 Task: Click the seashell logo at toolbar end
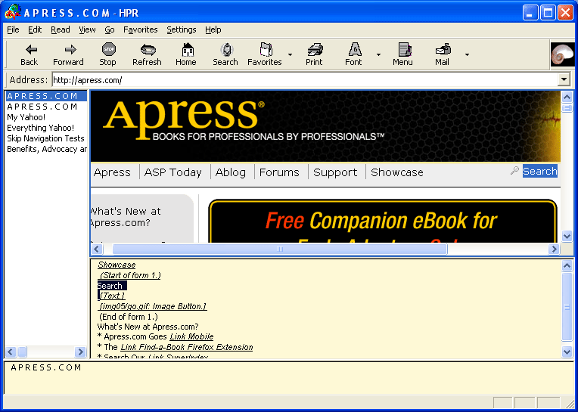click(563, 54)
